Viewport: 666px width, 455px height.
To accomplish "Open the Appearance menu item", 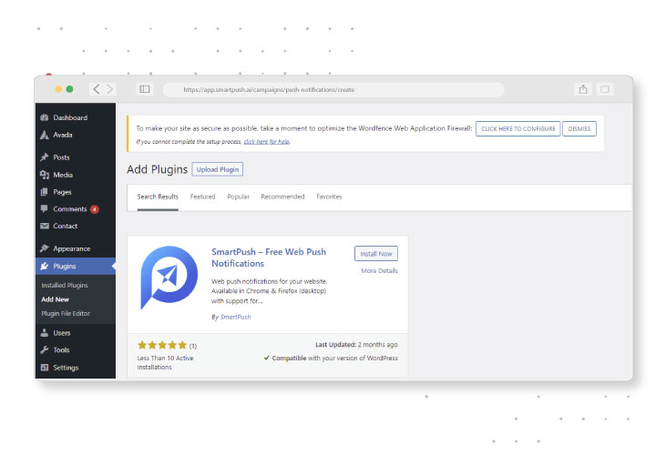I will 76,248.
